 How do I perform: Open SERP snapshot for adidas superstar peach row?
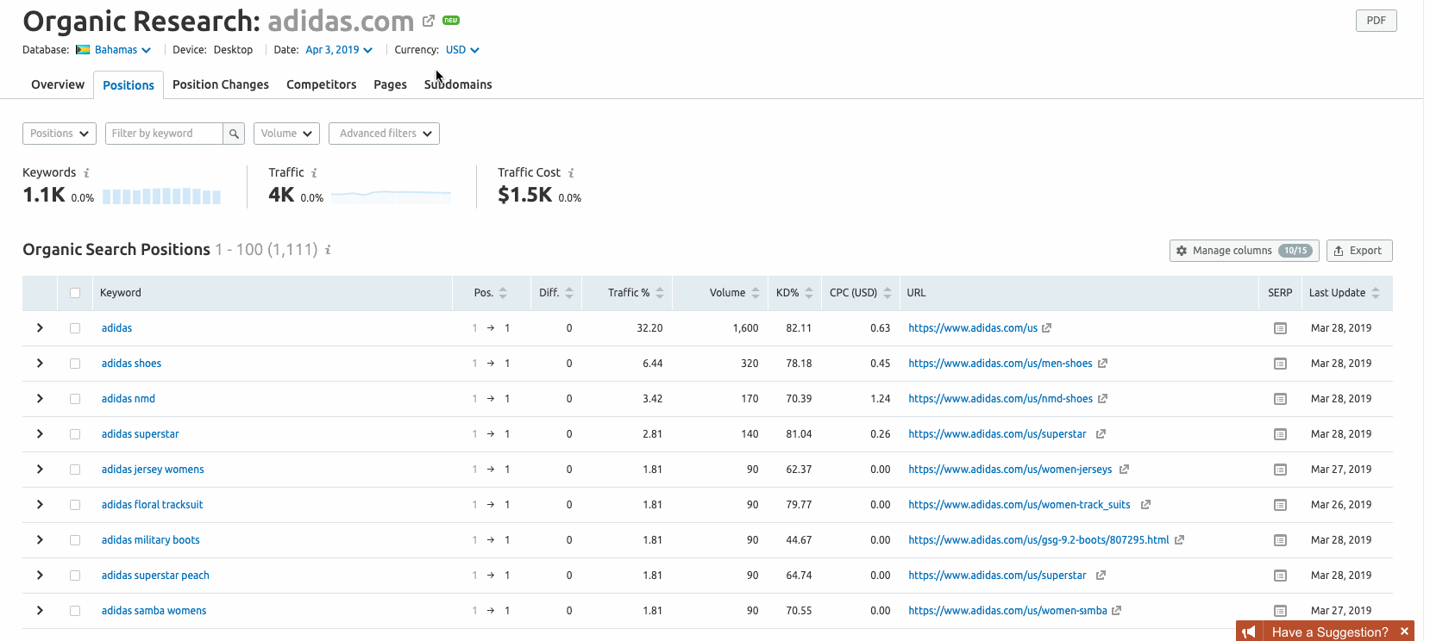(1280, 576)
